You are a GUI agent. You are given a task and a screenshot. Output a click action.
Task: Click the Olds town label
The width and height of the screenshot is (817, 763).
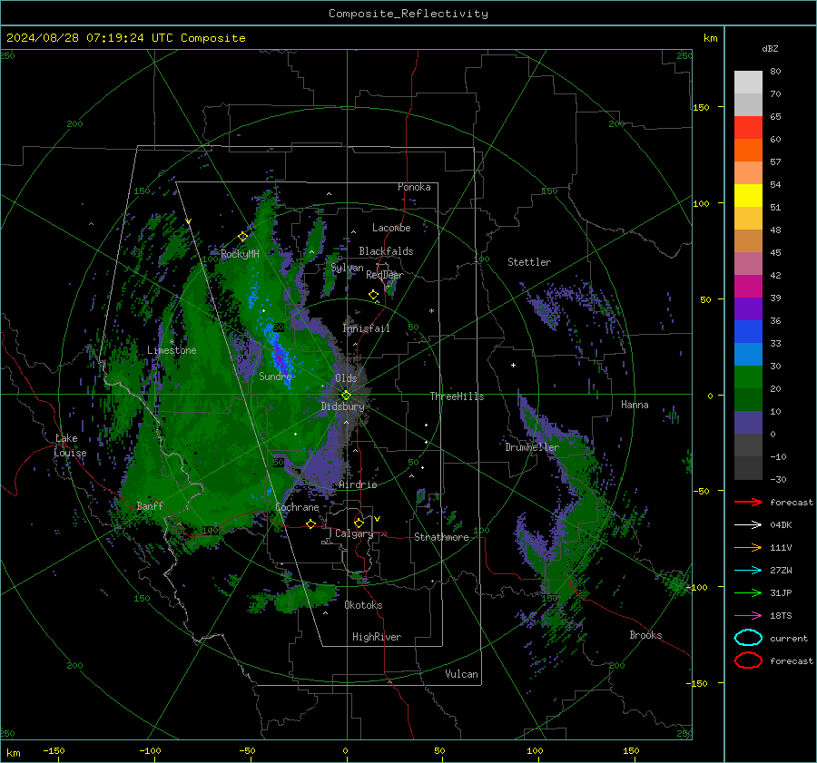coord(346,378)
